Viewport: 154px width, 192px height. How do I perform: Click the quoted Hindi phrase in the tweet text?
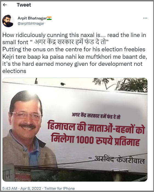pyautogui.click(x=70, y=42)
